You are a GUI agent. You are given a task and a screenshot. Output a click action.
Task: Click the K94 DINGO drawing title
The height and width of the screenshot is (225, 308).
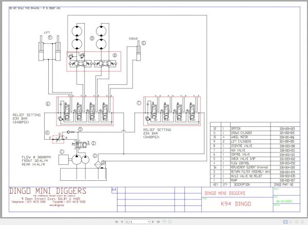pos(236,204)
